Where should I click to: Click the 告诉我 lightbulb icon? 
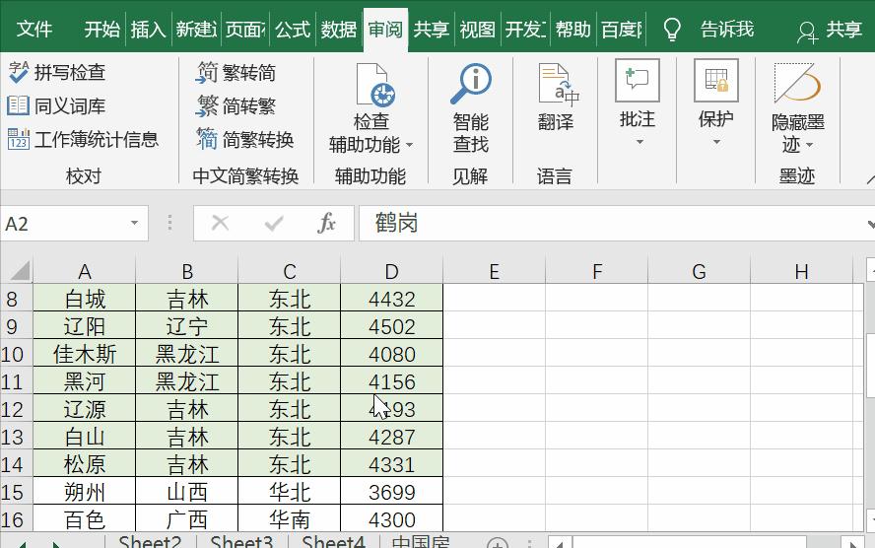click(x=672, y=29)
